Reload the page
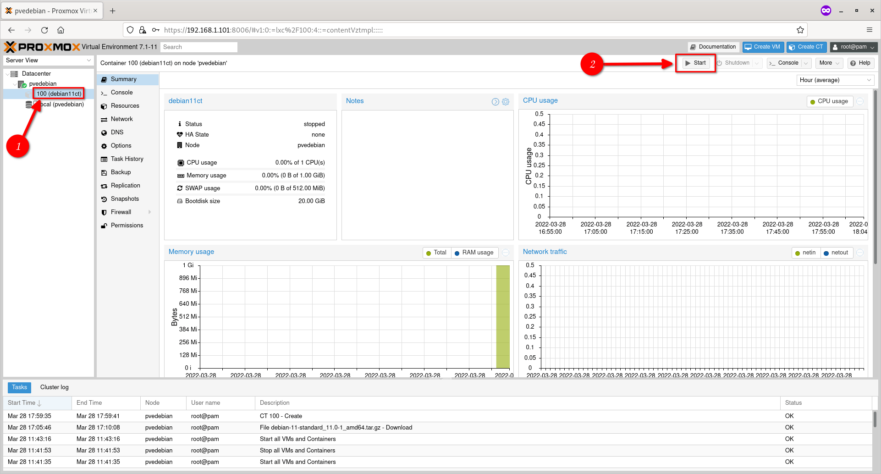The height and width of the screenshot is (474, 881). pyautogui.click(x=44, y=30)
